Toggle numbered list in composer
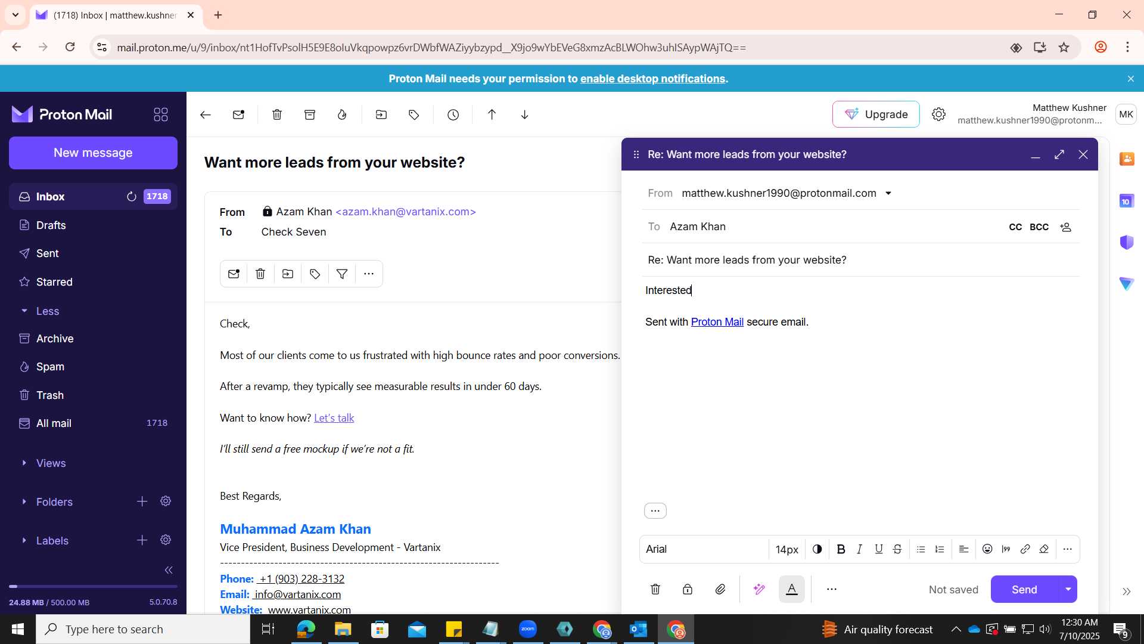Image resolution: width=1144 pixels, height=644 pixels. point(940,549)
